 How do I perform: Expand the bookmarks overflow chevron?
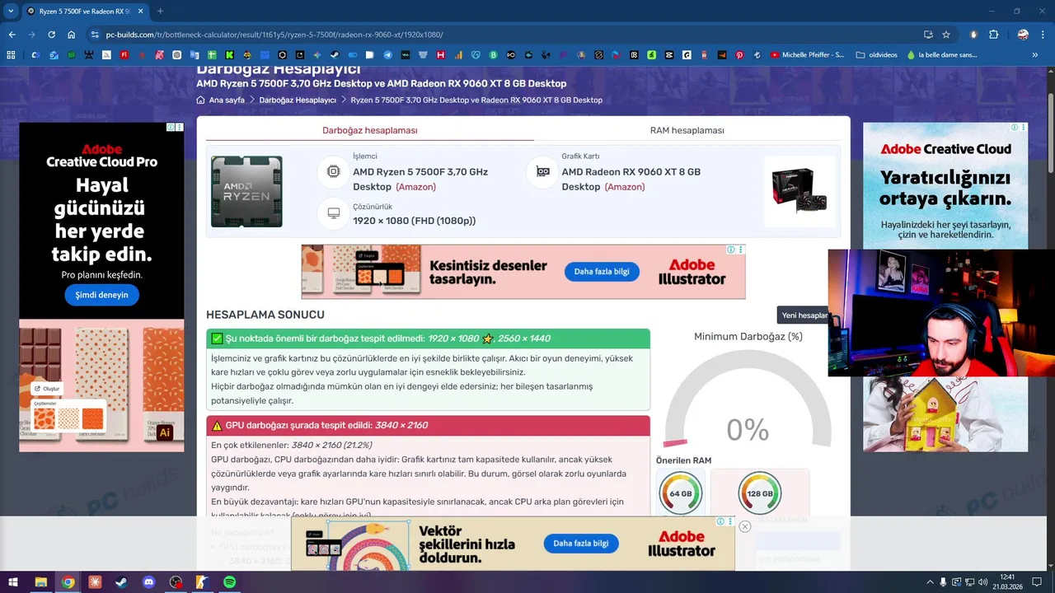pyautogui.click(x=1035, y=55)
